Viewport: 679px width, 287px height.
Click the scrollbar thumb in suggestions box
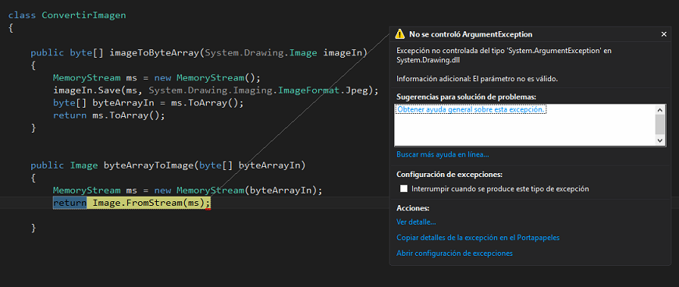coord(660,125)
